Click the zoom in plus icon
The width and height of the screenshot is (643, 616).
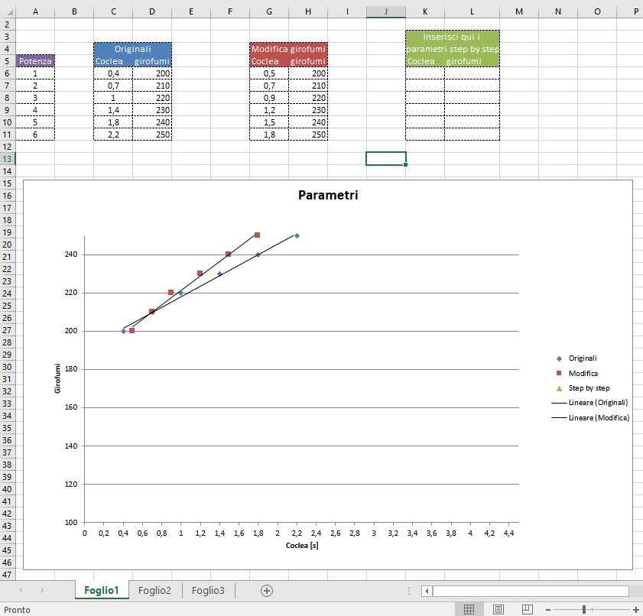point(636,610)
